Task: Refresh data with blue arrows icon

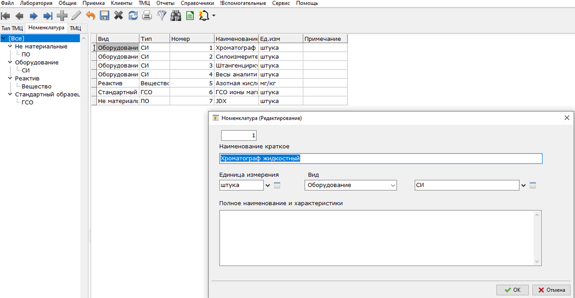Action: pyautogui.click(x=133, y=16)
